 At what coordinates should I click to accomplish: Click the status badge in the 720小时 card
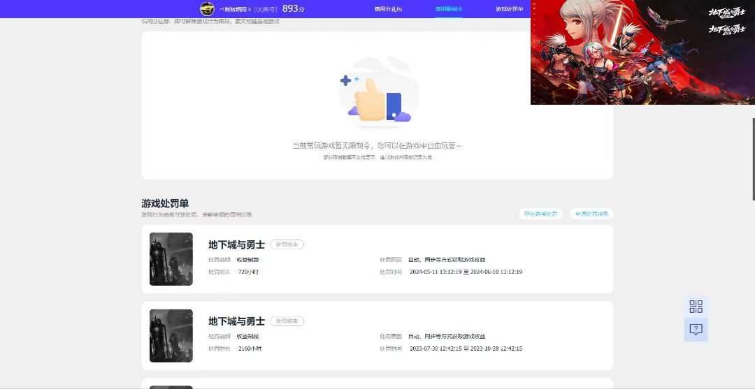coord(287,244)
